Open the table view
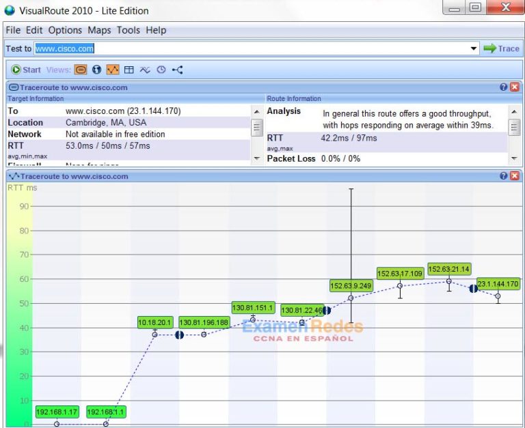Image resolution: width=525 pixels, height=428 pixels. click(129, 70)
